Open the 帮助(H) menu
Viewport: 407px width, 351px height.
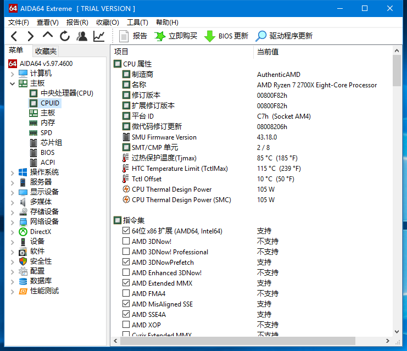(x=167, y=23)
